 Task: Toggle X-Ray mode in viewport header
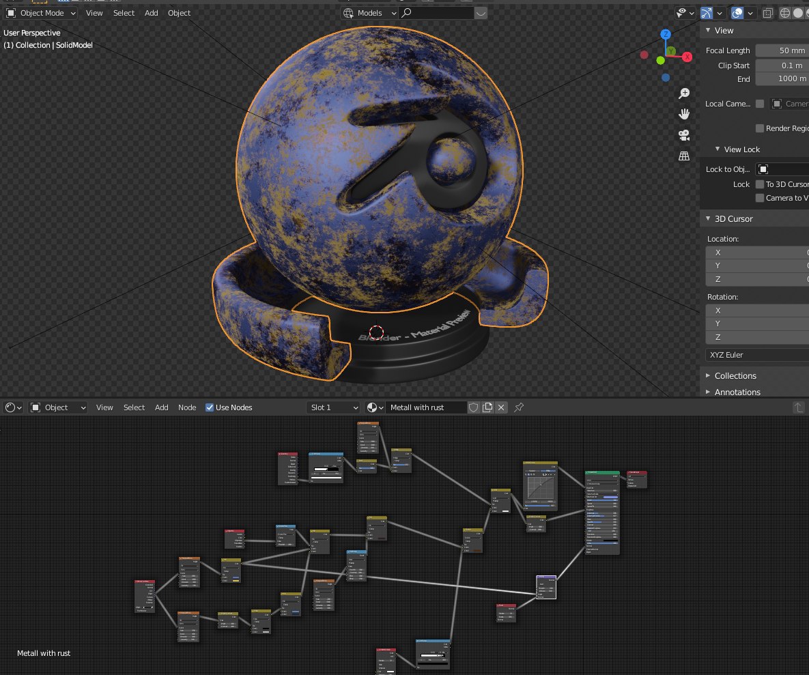coord(768,13)
